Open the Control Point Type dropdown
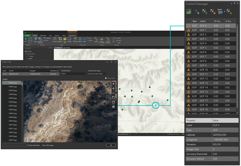Image resolution: width=241 pixels, height=166 pixels. (98, 74)
